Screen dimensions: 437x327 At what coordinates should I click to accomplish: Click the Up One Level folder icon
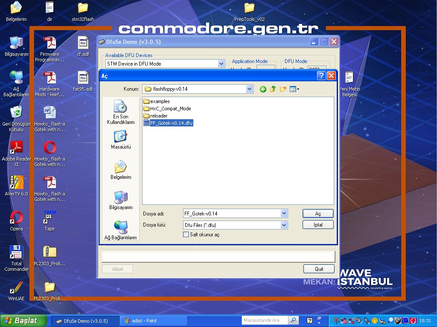click(273, 89)
